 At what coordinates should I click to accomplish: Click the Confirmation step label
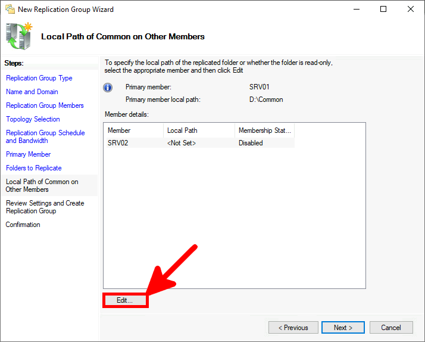click(23, 225)
